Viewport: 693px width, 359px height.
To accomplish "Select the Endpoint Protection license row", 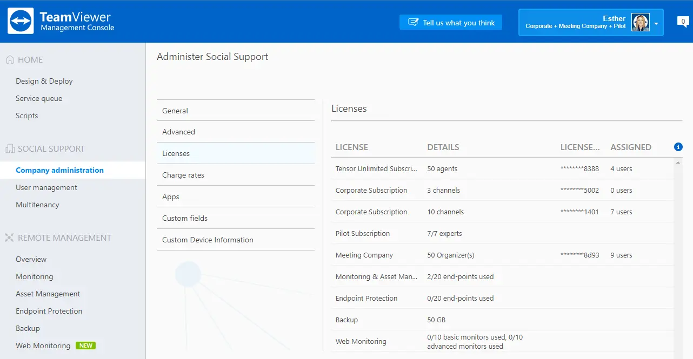I will pos(503,298).
